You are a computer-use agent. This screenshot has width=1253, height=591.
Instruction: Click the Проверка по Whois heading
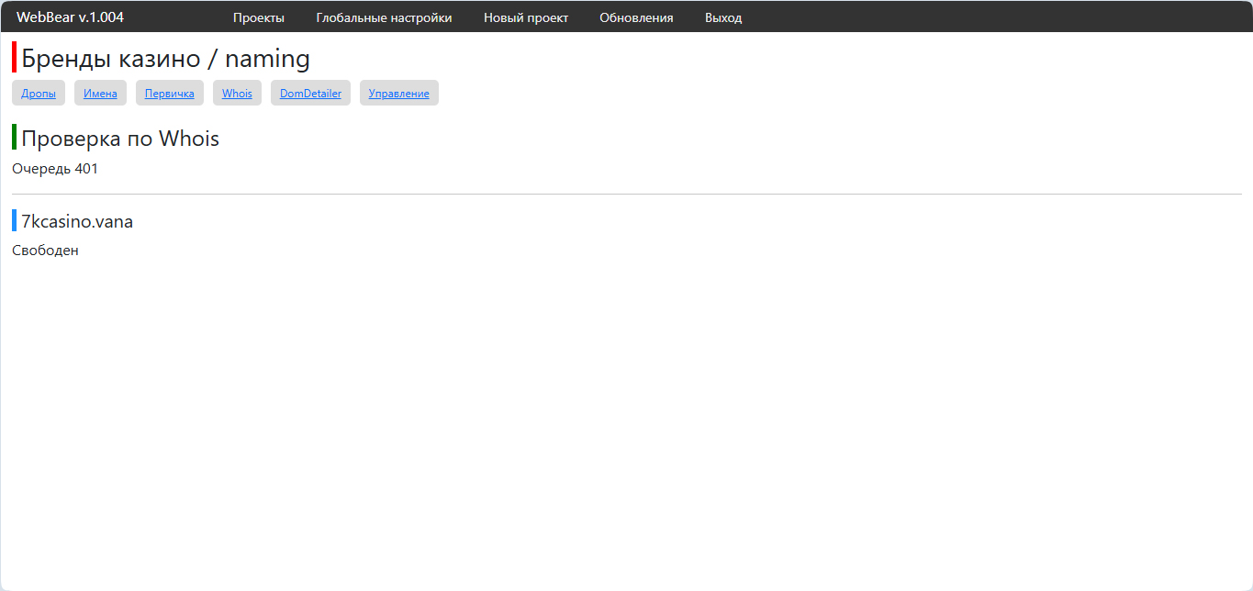120,139
